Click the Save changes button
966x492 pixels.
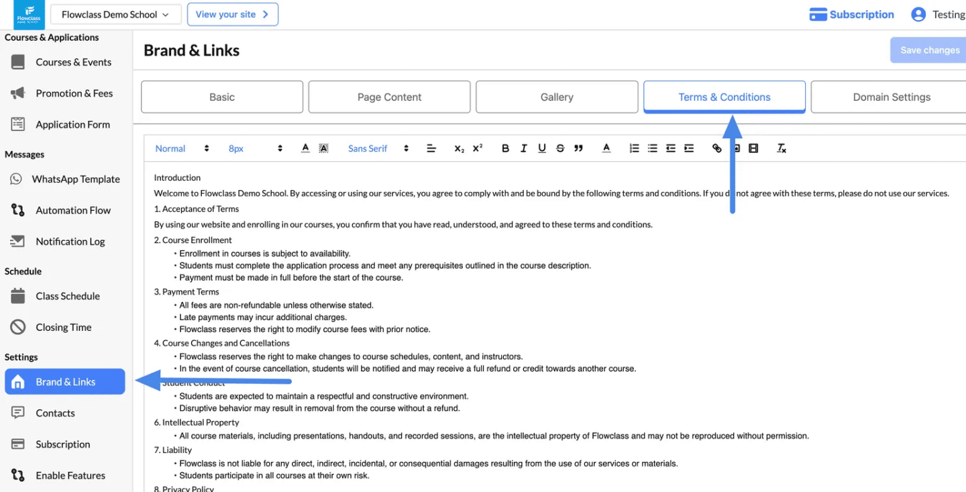coord(929,50)
